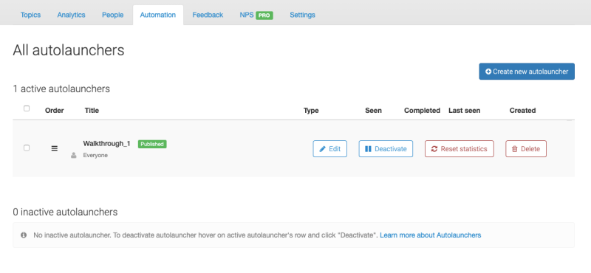591x273 pixels.
Task: Edit the Walkthrough_1 autolauncher
Action: click(x=329, y=149)
